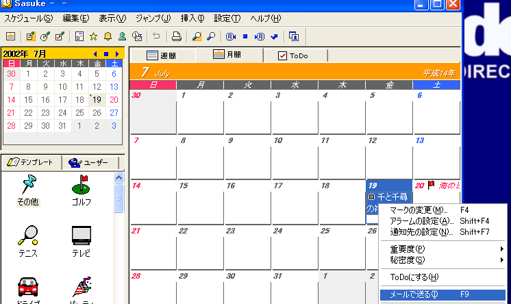
Task: Go to next month in mini calendar
Action: pyautogui.click(x=117, y=54)
